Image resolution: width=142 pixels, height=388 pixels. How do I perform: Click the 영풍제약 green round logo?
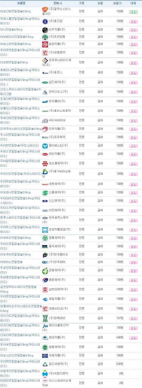(45, 238)
